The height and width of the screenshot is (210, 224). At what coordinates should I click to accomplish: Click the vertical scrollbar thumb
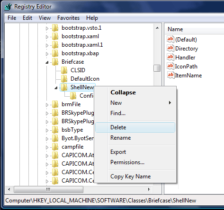point(157,68)
